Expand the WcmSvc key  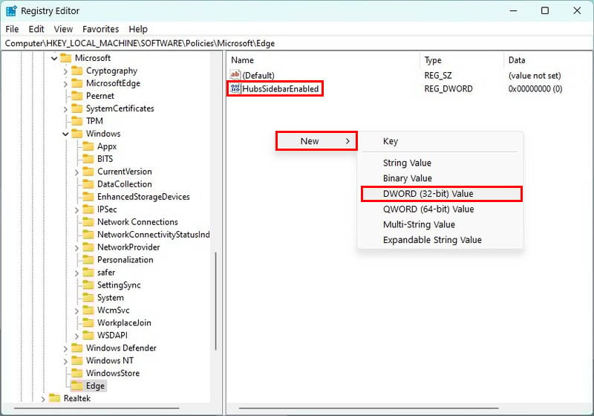click(x=77, y=311)
